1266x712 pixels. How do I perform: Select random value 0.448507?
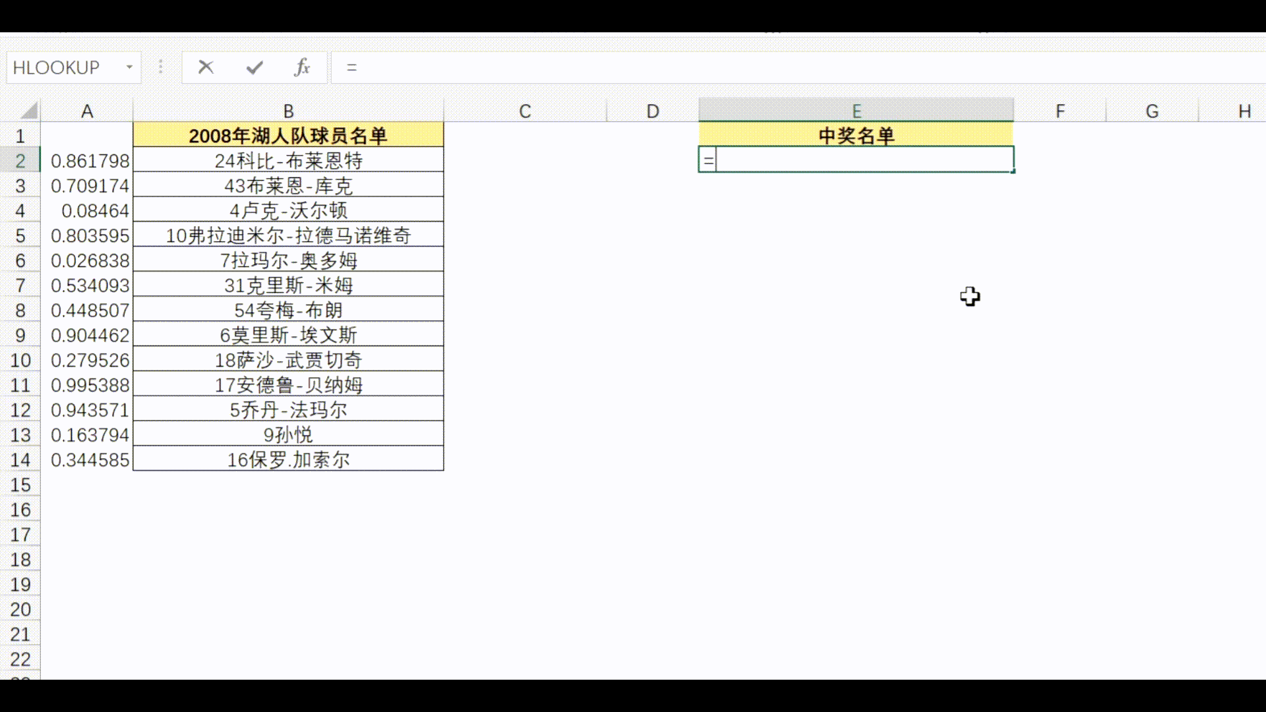(87, 310)
